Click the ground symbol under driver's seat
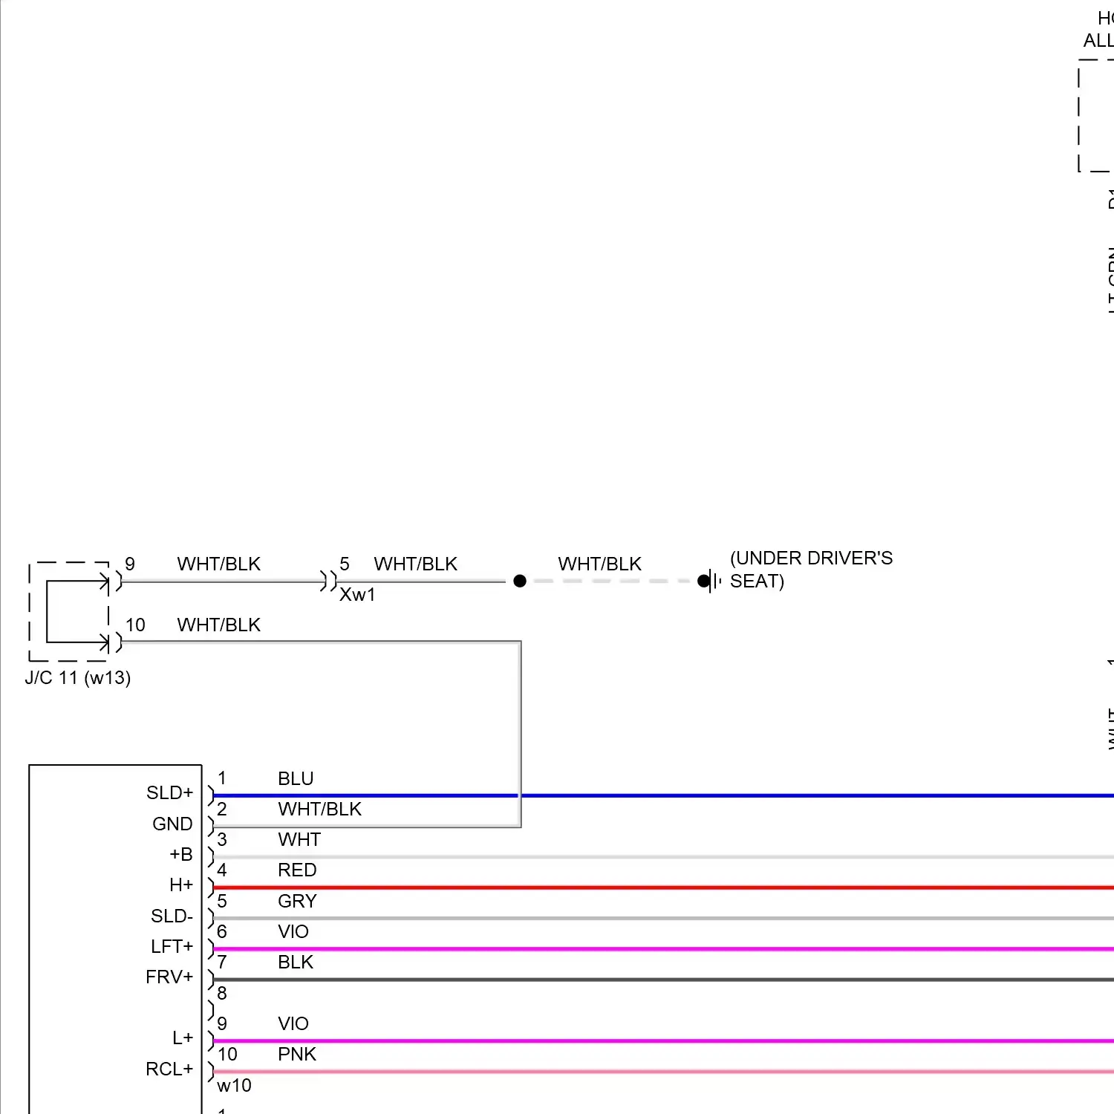 (710, 581)
